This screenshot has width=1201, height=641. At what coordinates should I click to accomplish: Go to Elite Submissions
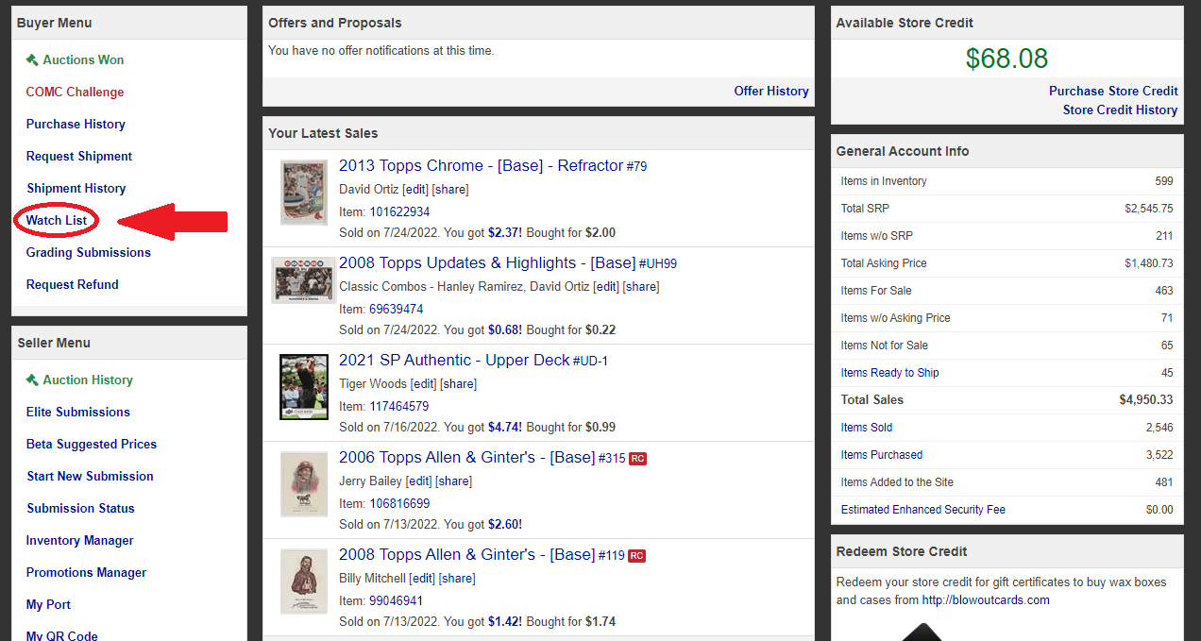(78, 412)
